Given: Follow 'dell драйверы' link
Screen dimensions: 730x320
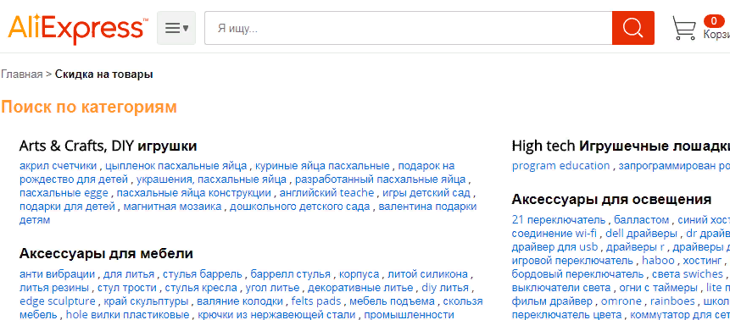Looking at the screenshot, I should [x=641, y=233].
